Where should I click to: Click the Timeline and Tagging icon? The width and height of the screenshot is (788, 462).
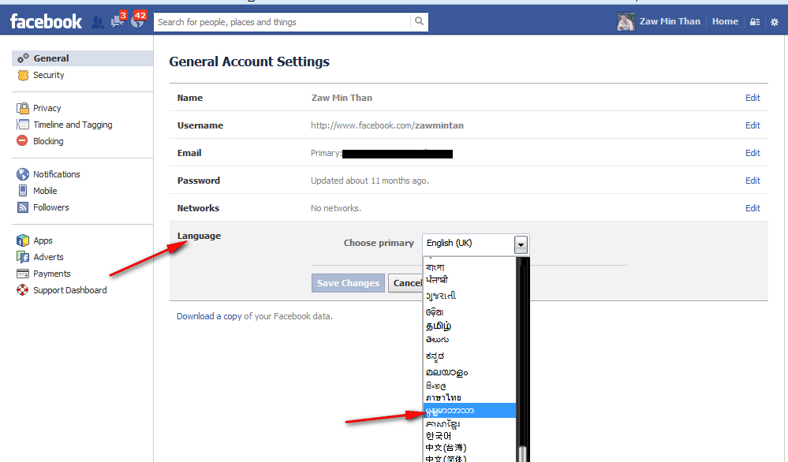click(x=23, y=125)
